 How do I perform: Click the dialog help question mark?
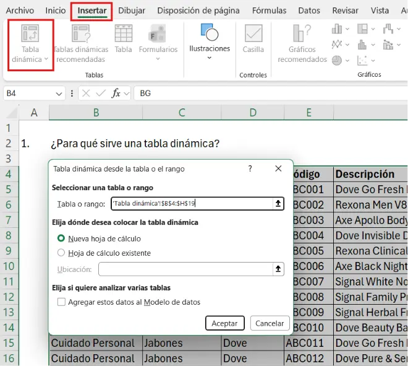[x=250, y=168]
